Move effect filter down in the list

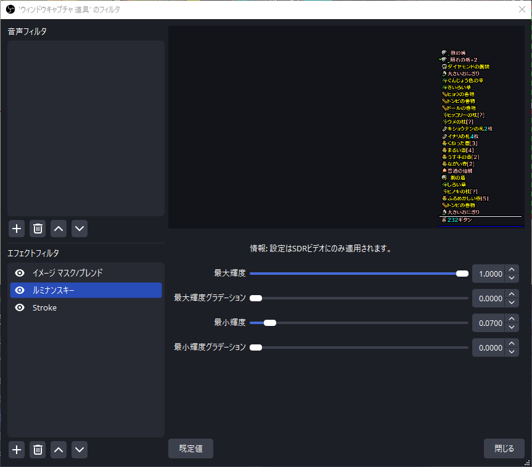pos(80,450)
